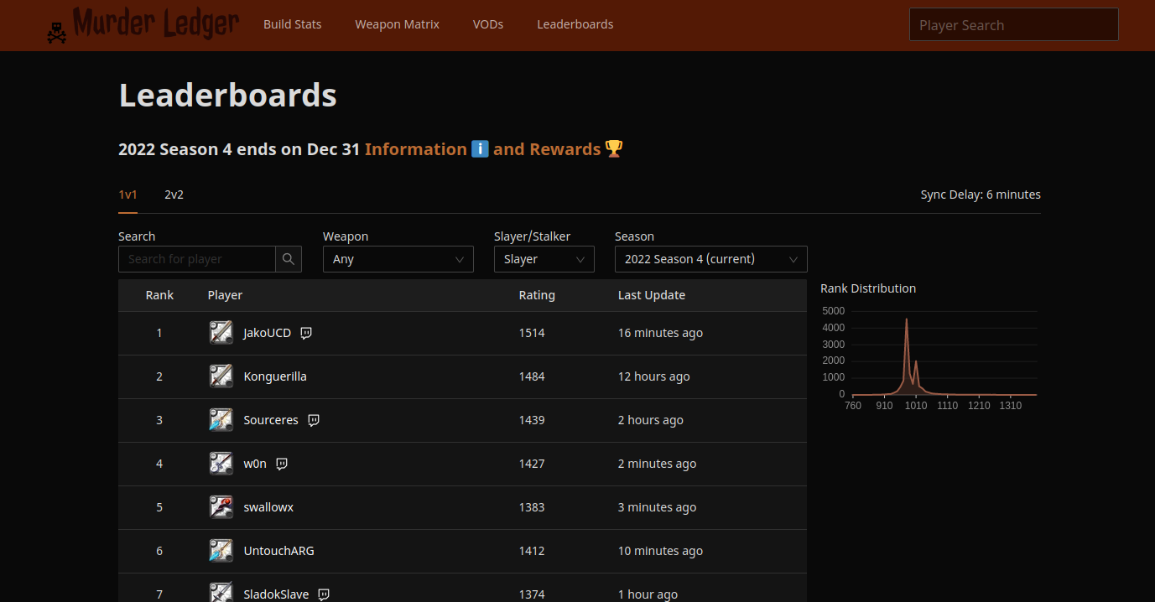Select the 1v1 leaderboard tab
The width and height of the screenshot is (1155, 602).
coord(127,195)
